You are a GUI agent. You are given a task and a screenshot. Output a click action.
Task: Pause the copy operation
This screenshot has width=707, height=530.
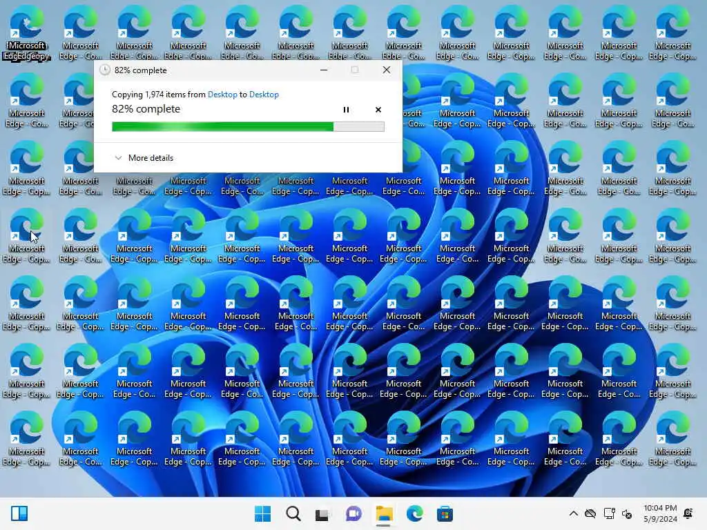click(x=346, y=110)
